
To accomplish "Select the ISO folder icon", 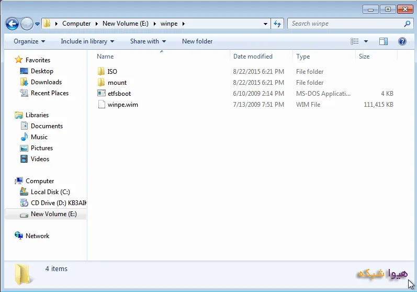I will coord(101,71).
